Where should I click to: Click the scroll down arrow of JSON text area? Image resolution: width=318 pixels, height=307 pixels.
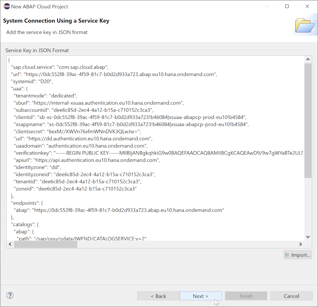click(308, 237)
